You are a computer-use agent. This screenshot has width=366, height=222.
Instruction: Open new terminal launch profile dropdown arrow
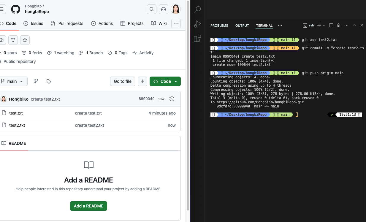[x=324, y=26]
